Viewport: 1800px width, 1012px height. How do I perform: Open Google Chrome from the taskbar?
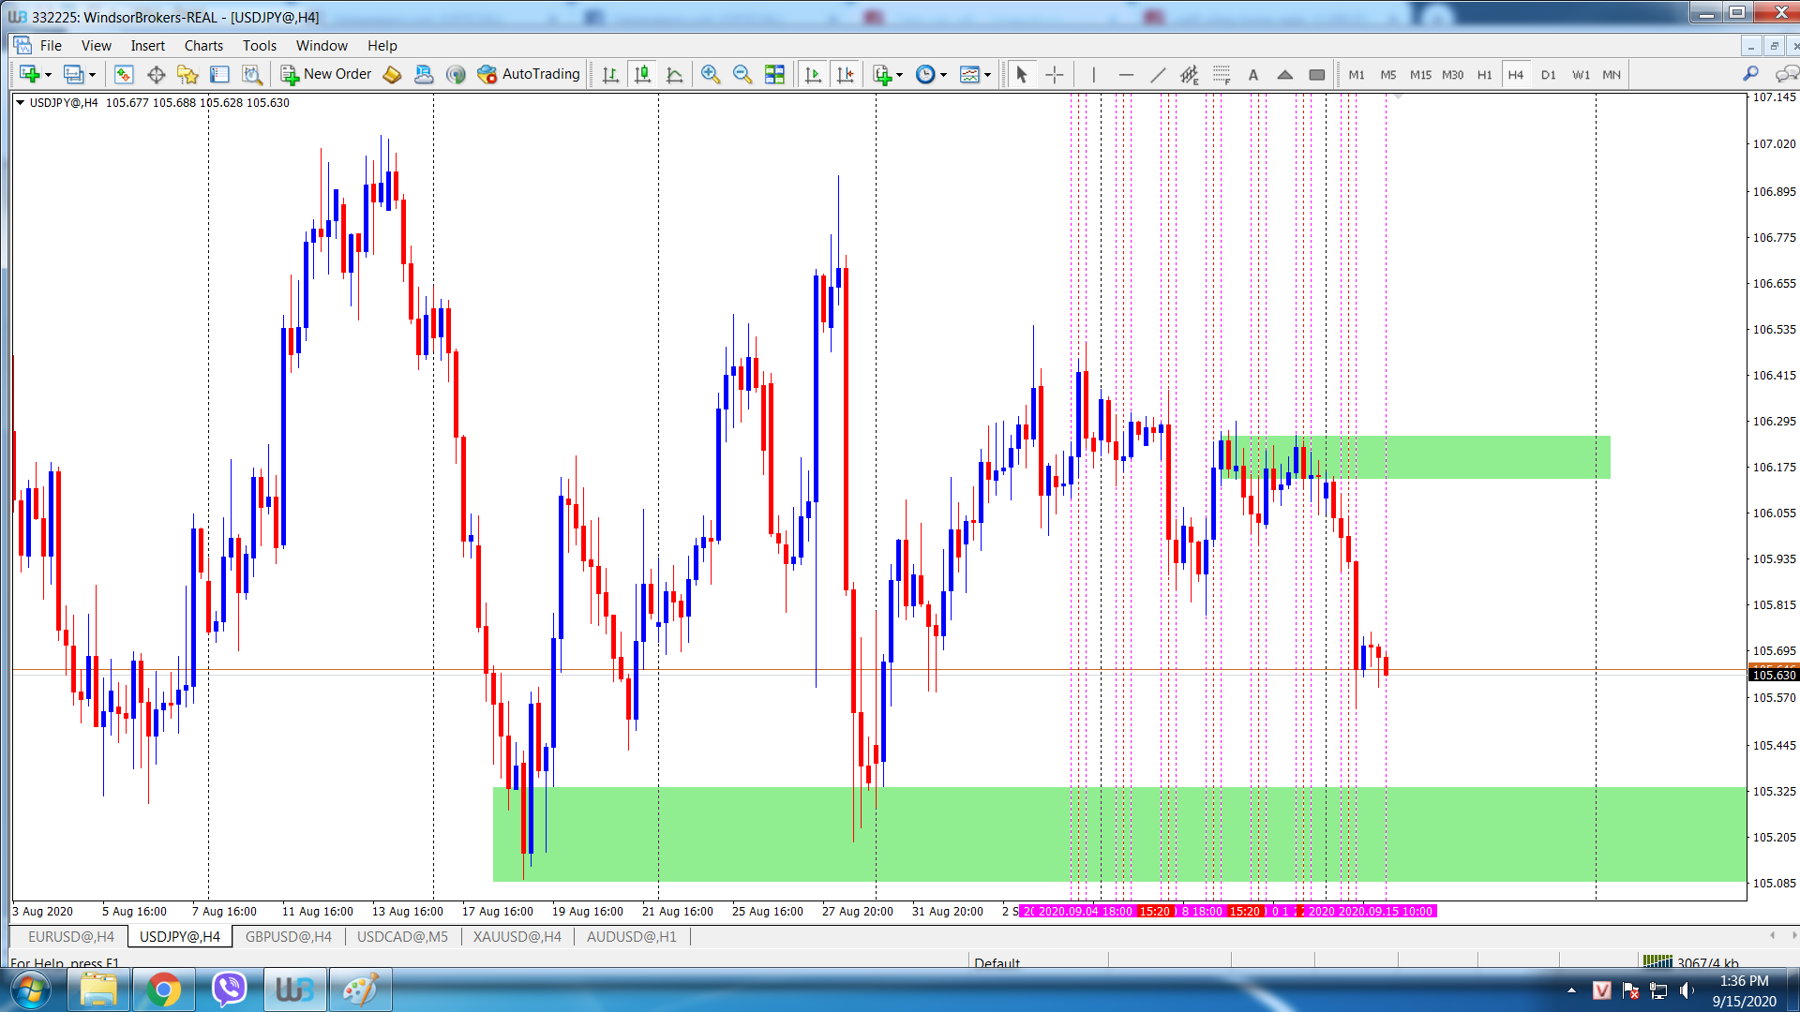tap(163, 990)
